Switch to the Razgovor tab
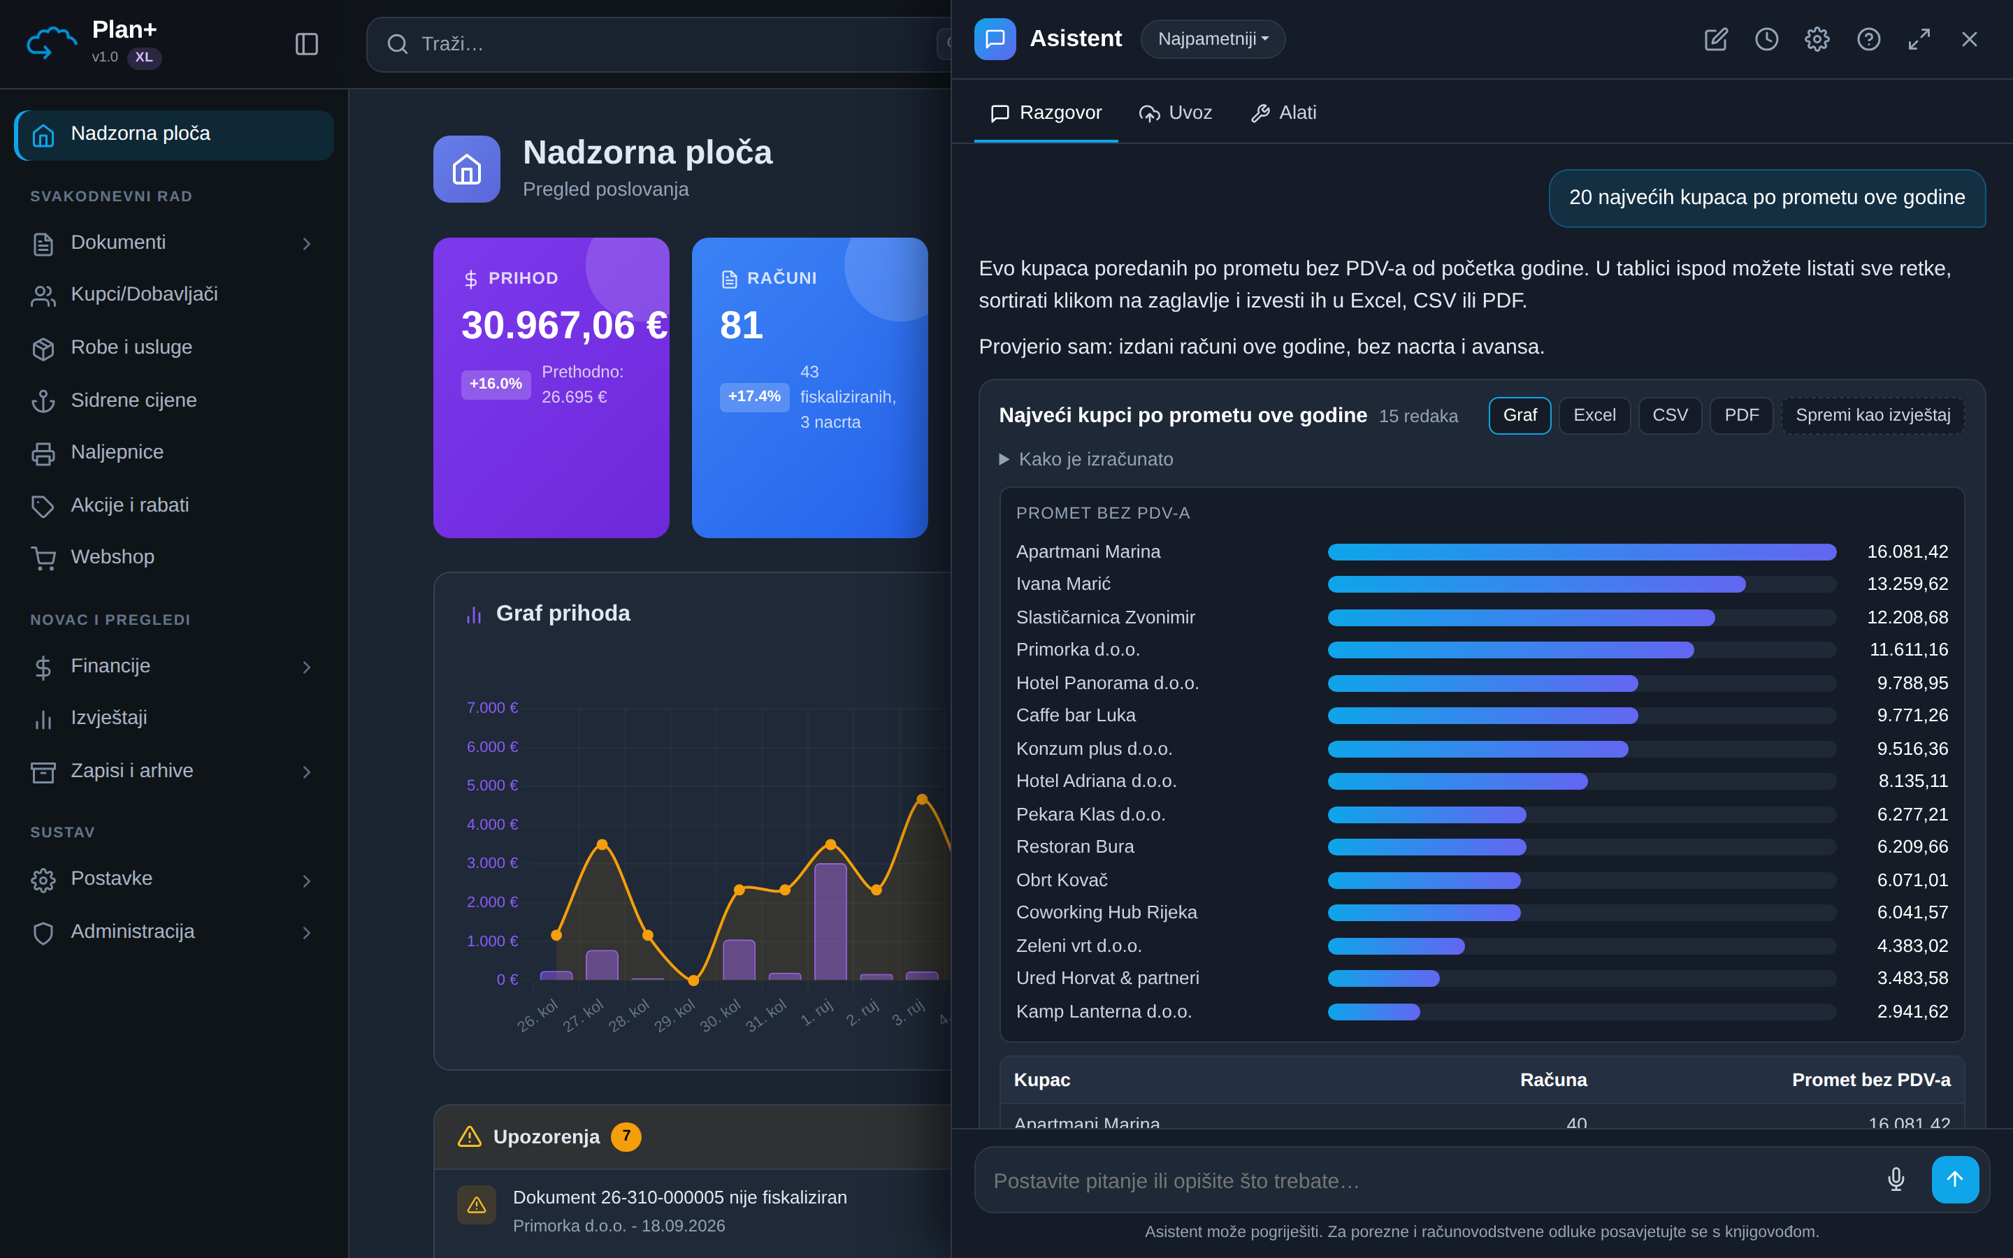Image resolution: width=2013 pixels, height=1258 pixels. (x=1046, y=113)
